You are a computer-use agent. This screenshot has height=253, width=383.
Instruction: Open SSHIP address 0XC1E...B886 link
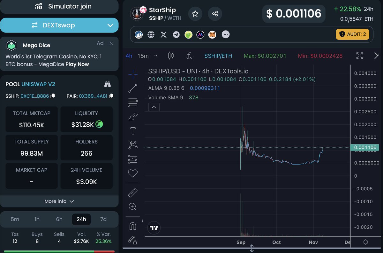pos(35,96)
